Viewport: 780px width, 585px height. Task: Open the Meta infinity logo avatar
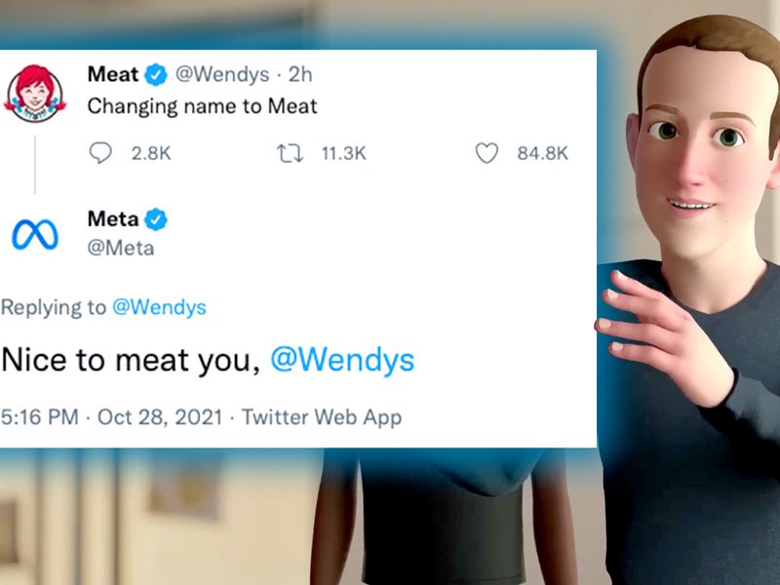[x=35, y=234]
